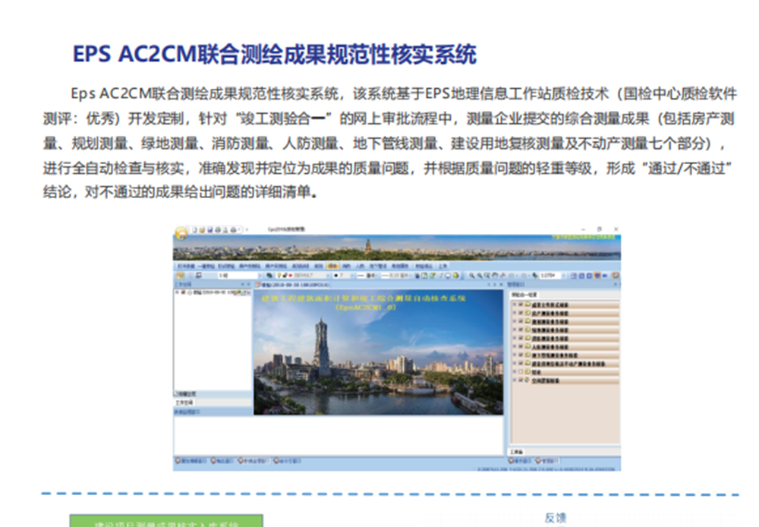The width and height of the screenshot is (759, 527).
Task: Select the first window tab in the bottom bar
Action: point(191,461)
